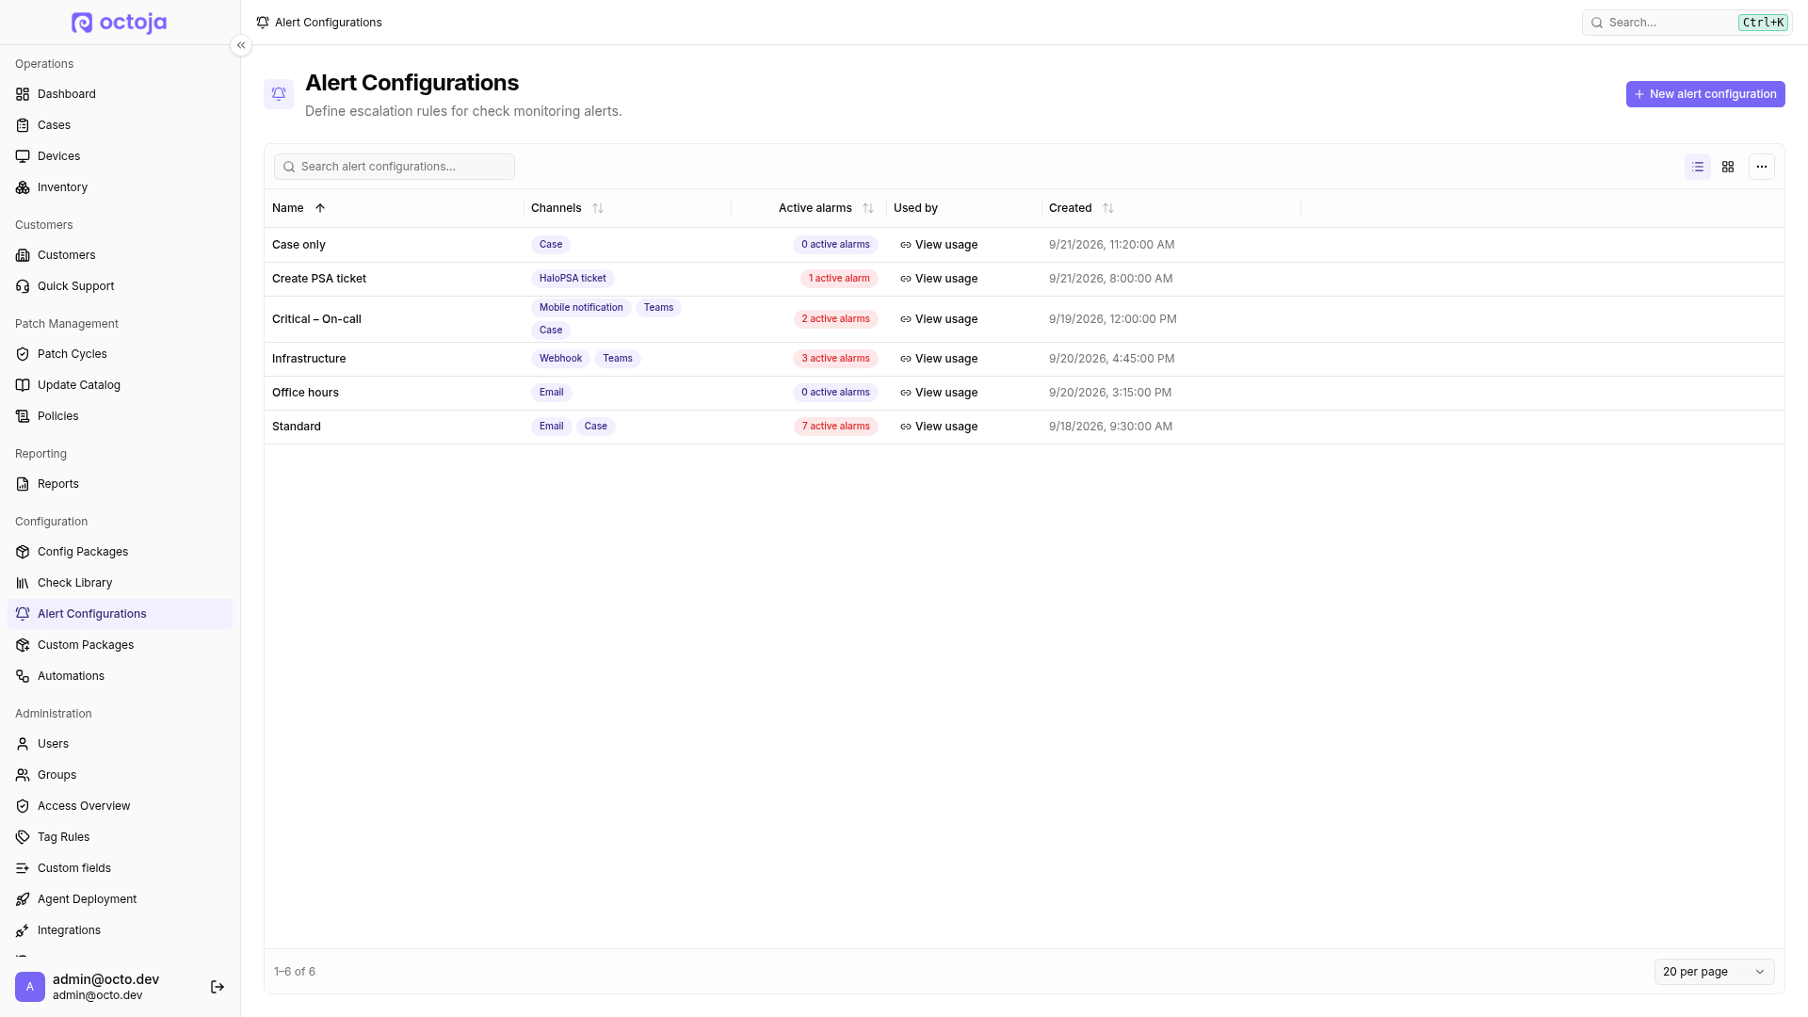The height and width of the screenshot is (1017, 1808).
Task: Open the more options menu
Action: [x=1761, y=167]
